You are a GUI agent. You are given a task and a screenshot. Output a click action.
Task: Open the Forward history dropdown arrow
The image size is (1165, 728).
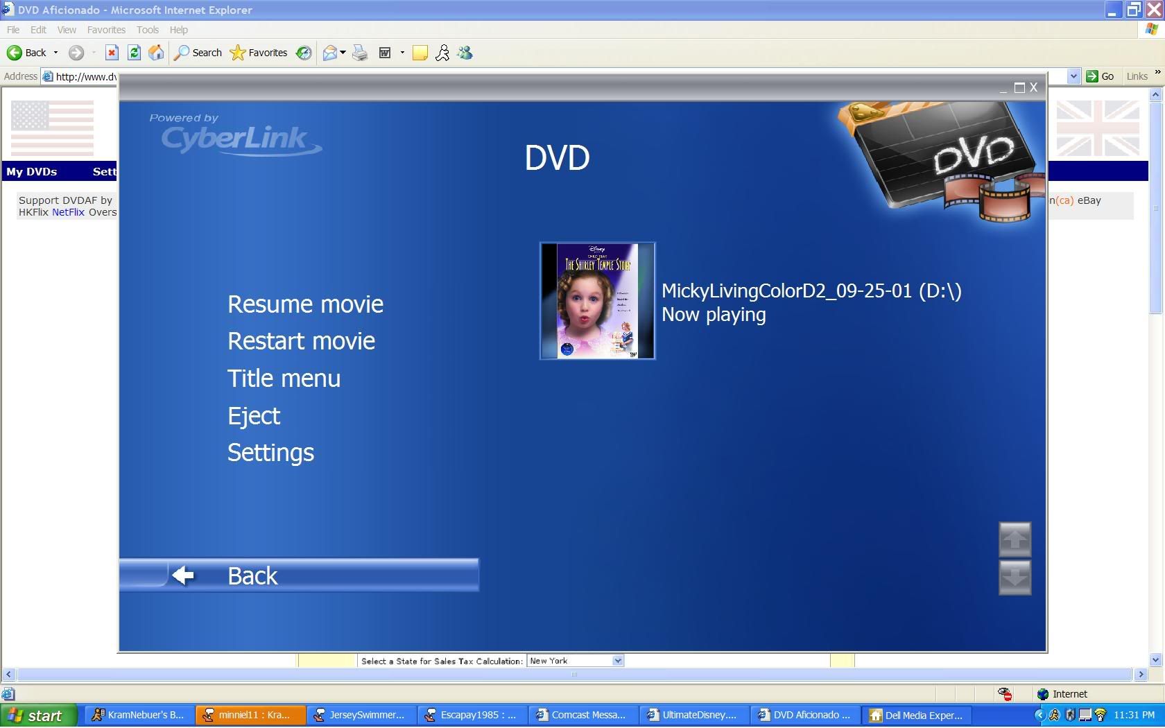[94, 53]
